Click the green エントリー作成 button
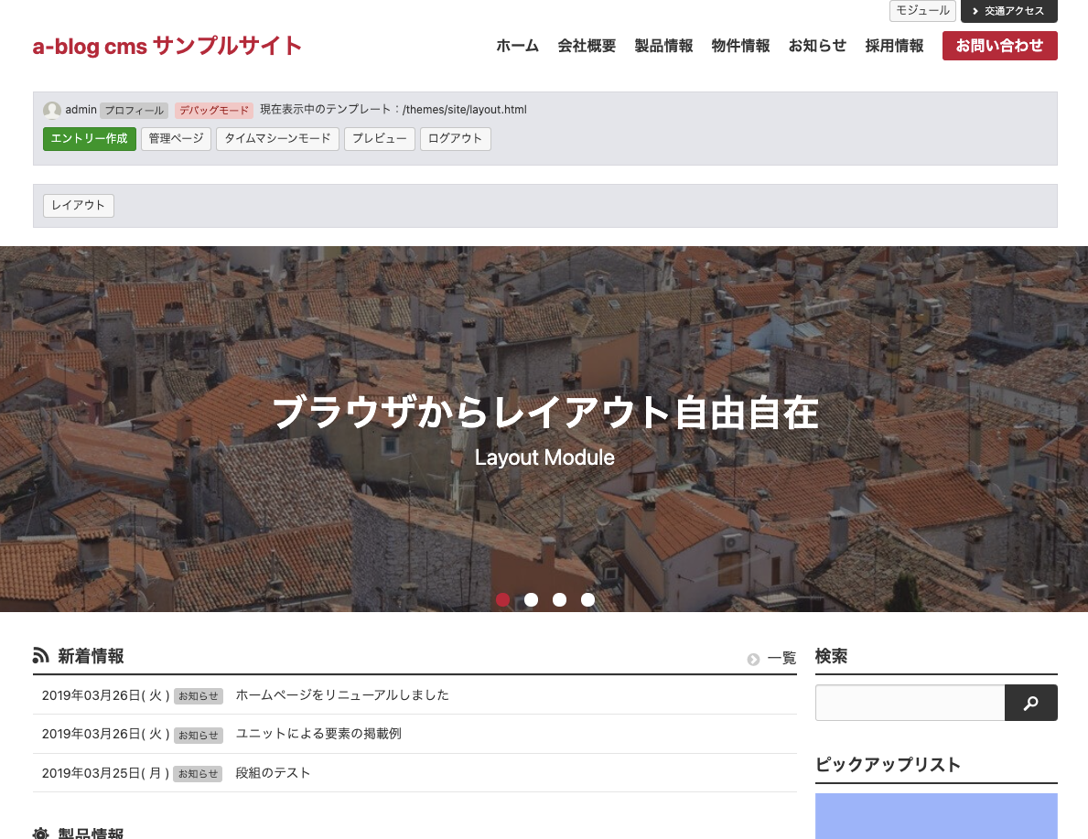 pos(90,139)
